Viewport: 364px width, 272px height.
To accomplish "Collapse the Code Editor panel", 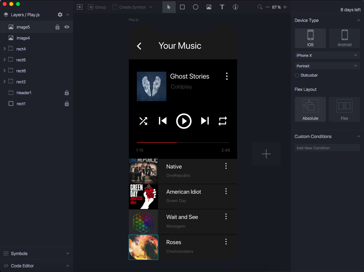I will (x=67, y=266).
